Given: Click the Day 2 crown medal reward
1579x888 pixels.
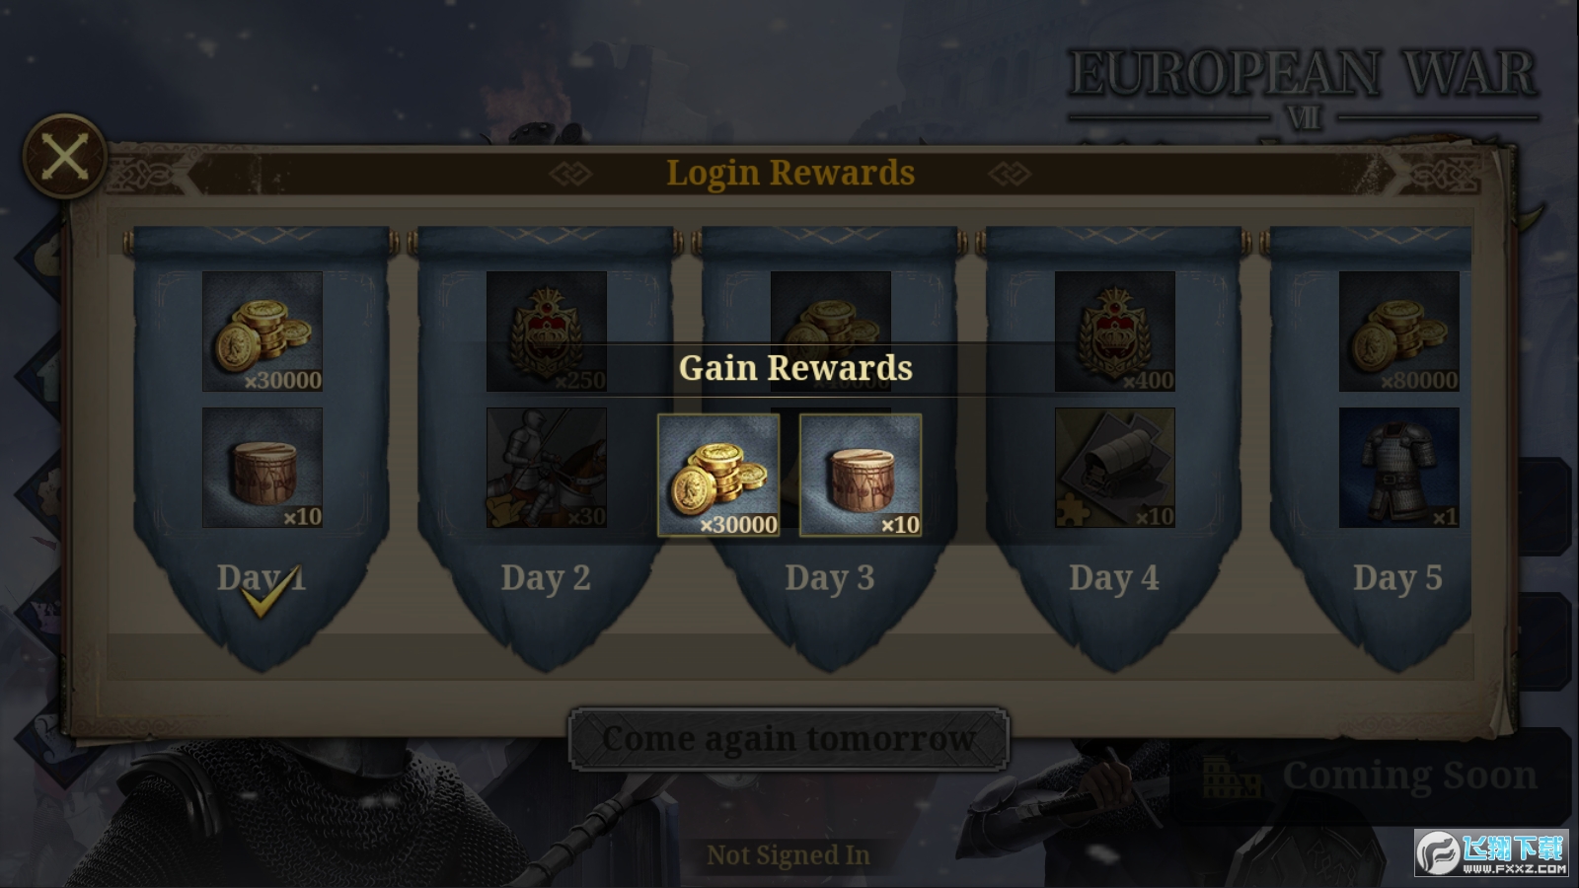Looking at the screenshot, I should point(547,332).
